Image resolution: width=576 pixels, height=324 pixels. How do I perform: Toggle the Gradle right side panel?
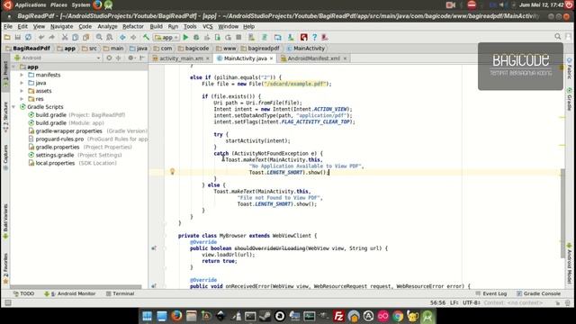tap(570, 99)
